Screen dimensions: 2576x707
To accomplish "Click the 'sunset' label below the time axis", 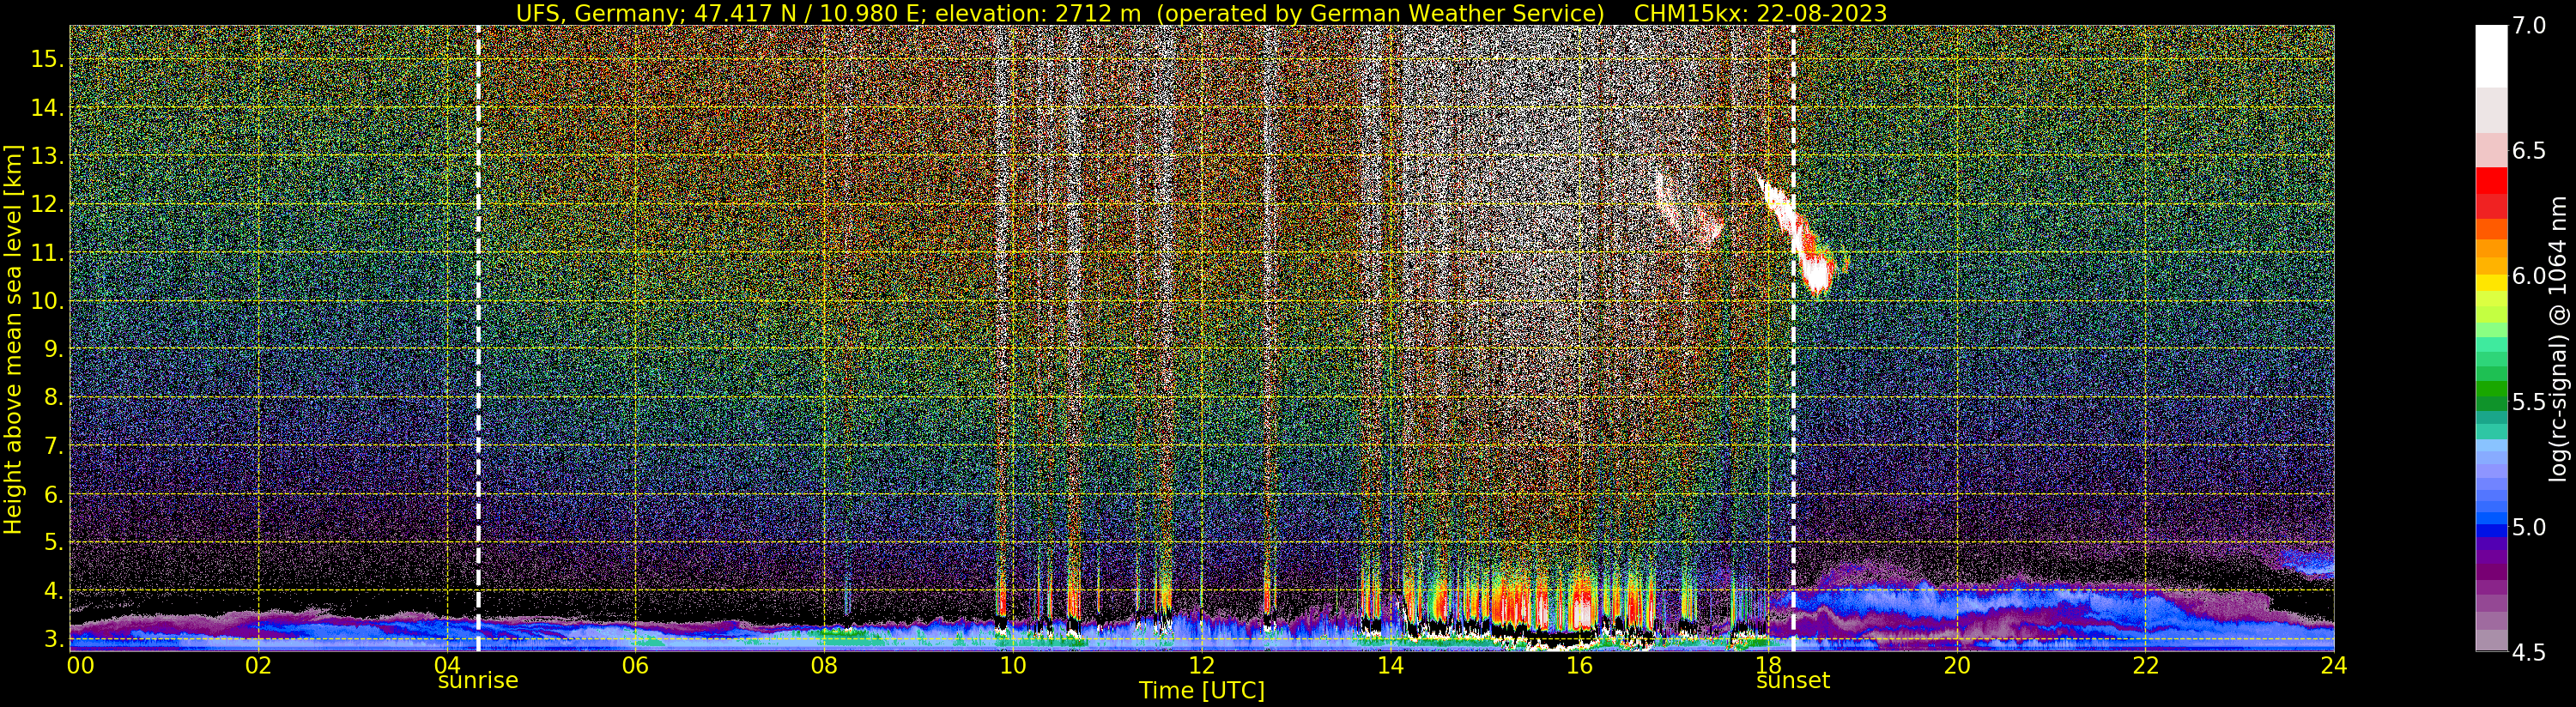I will [1793, 681].
